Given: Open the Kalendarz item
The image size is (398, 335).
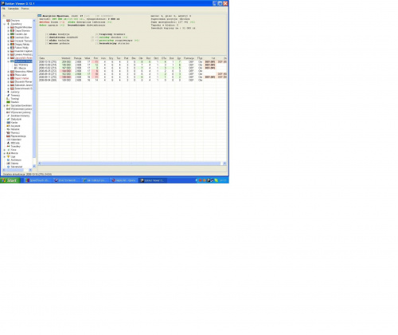Looking at the screenshot, I should (16, 140).
